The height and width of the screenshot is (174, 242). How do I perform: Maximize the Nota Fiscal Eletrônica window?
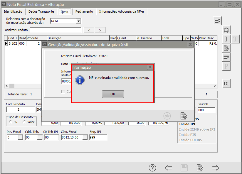[x=229, y=4]
